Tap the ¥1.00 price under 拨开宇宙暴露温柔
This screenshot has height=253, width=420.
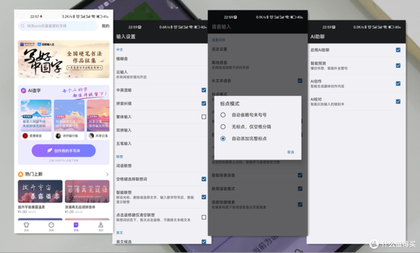[x=22, y=212]
